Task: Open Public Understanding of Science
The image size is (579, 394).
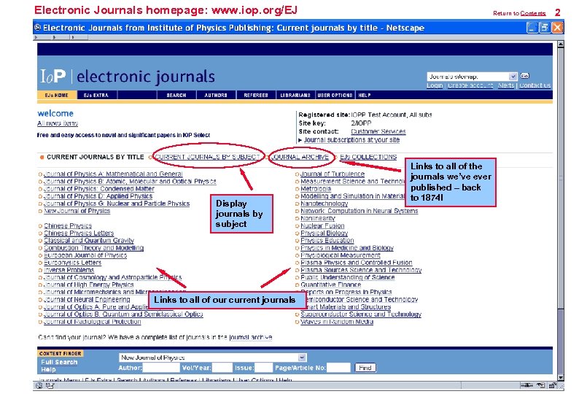Action: (x=348, y=277)
